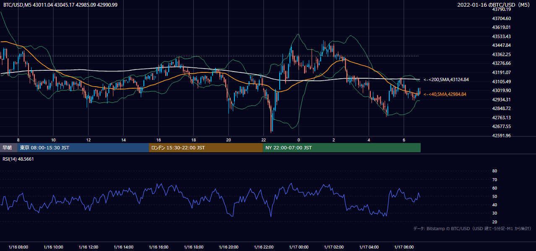This screenshot has width=536, height=251.
Task: Click the 1/16 12:00 time label
Action: point(88,247)
